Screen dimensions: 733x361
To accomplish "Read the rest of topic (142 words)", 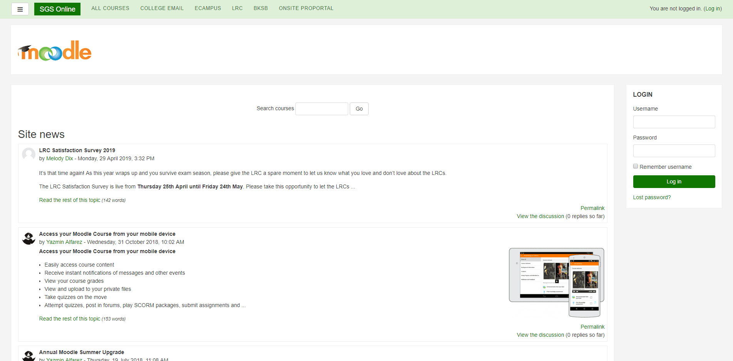I will click(70, 200).
